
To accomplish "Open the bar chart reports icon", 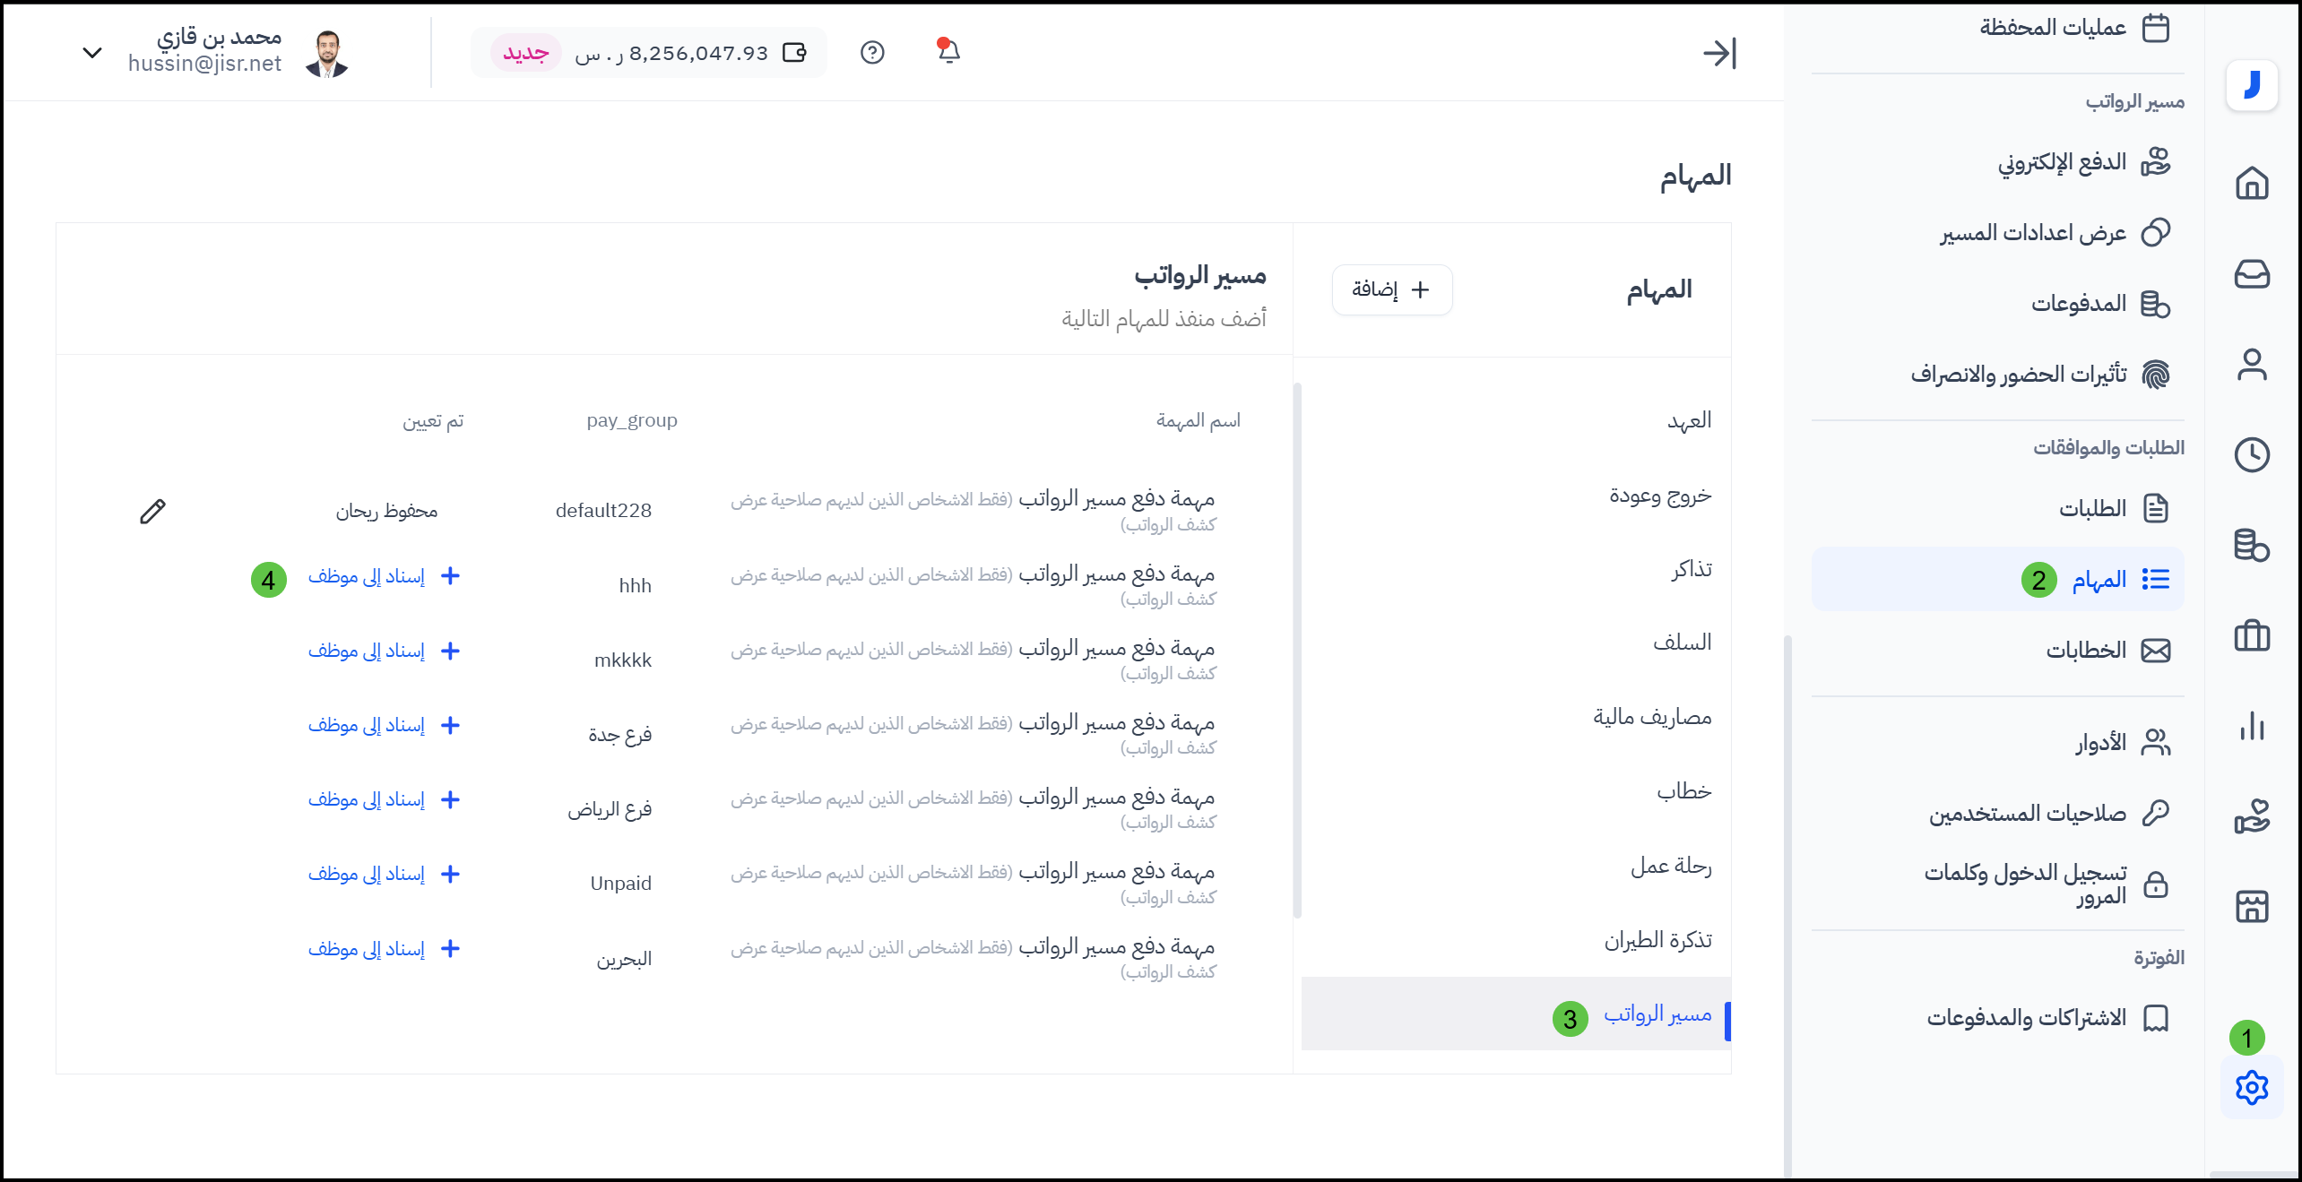I will 2251,726.
